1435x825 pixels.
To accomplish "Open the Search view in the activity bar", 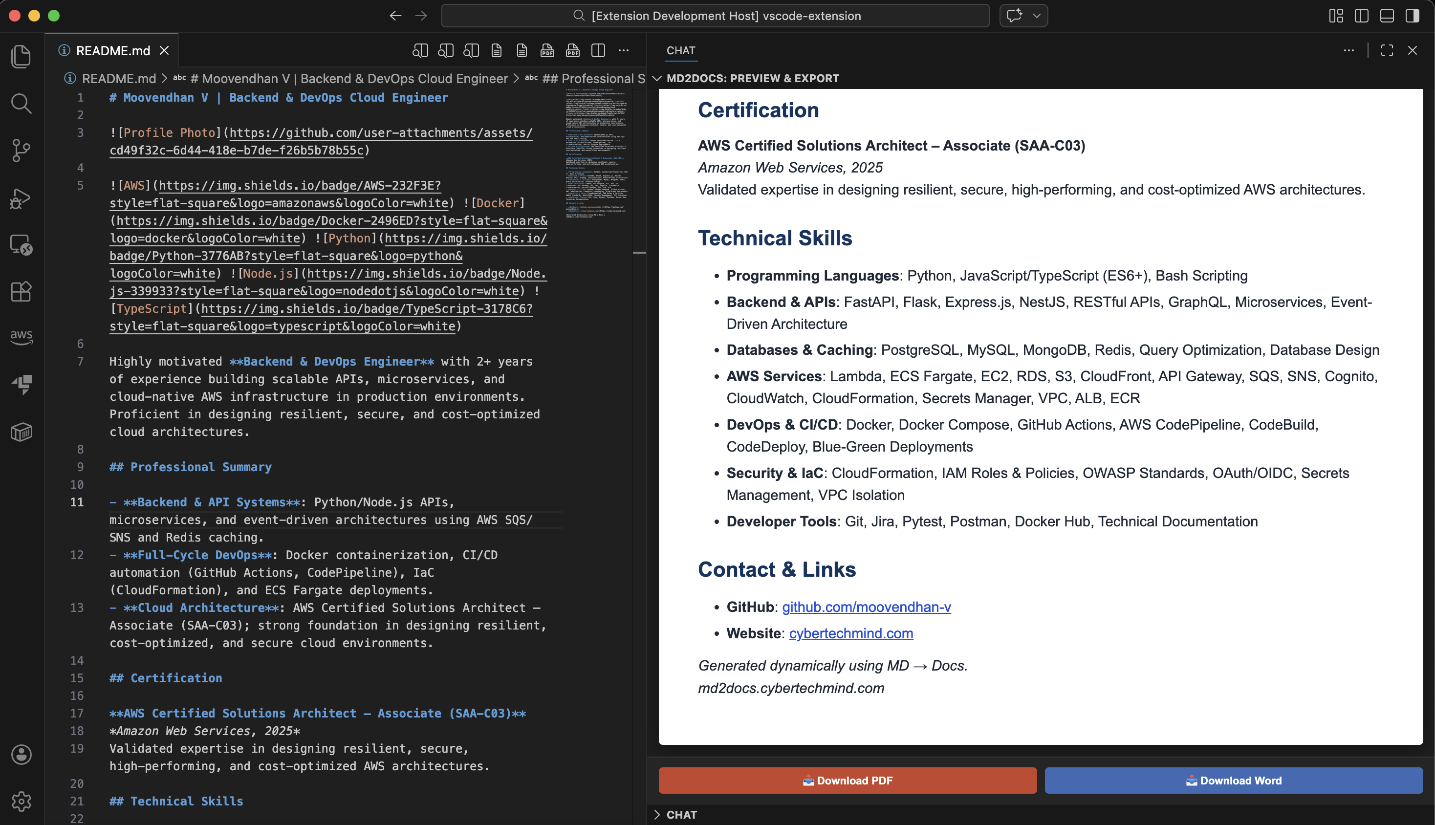I will click(21, 103).
